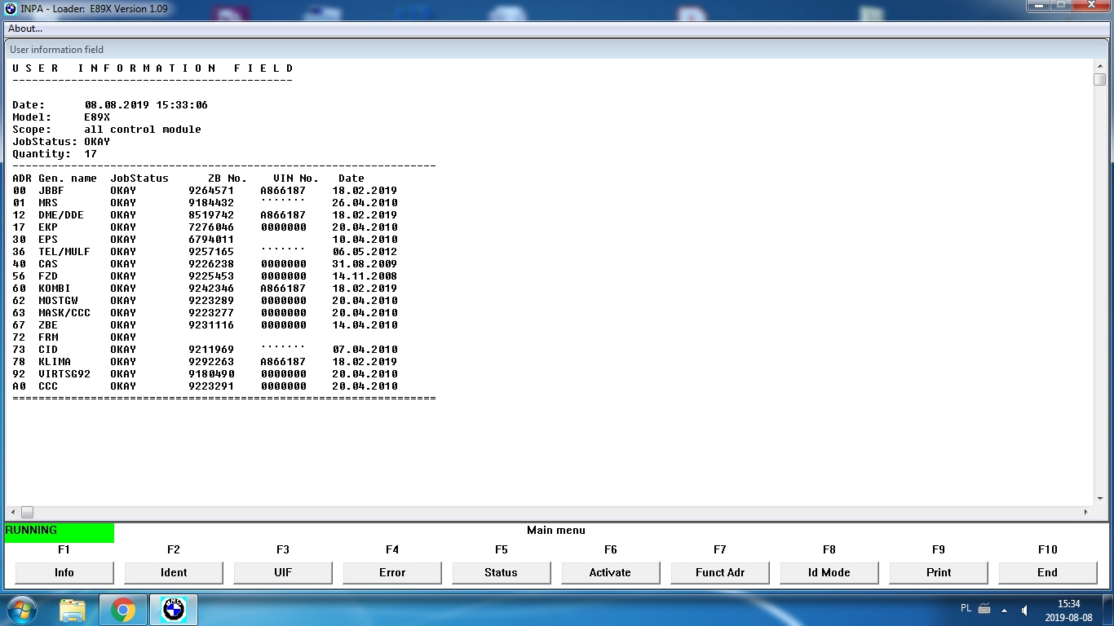Click the vertical scrollbar down arrow
1114x626 pixels.
point(1099,498)
